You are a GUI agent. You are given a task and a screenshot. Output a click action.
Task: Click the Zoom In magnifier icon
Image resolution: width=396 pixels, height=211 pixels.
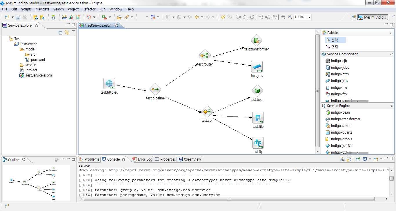(x=290, y=17)
